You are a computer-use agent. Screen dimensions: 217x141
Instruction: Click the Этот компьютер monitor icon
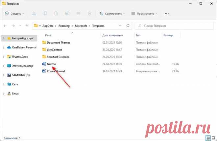coord(9,66)
